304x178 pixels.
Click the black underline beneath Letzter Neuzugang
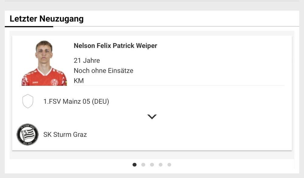[29, 26]
